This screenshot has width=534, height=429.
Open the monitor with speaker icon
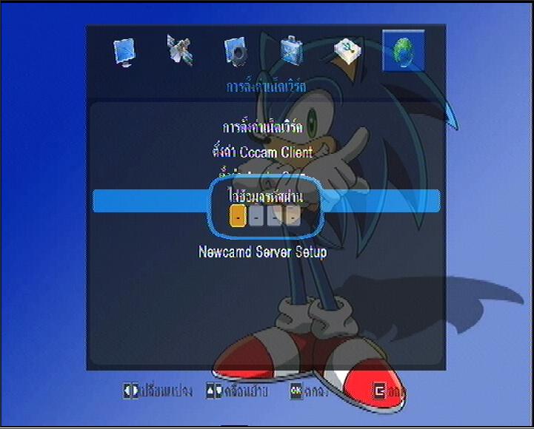tap(236, 52)
